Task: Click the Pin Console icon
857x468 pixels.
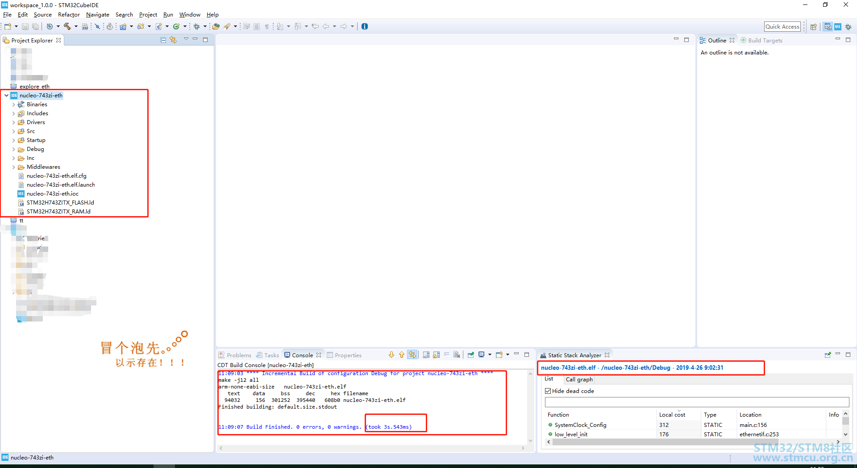Action: tap(470, 355)
